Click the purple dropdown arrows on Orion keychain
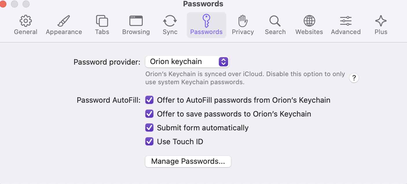Viewport: 407px width, 184px height. [223, 62]
